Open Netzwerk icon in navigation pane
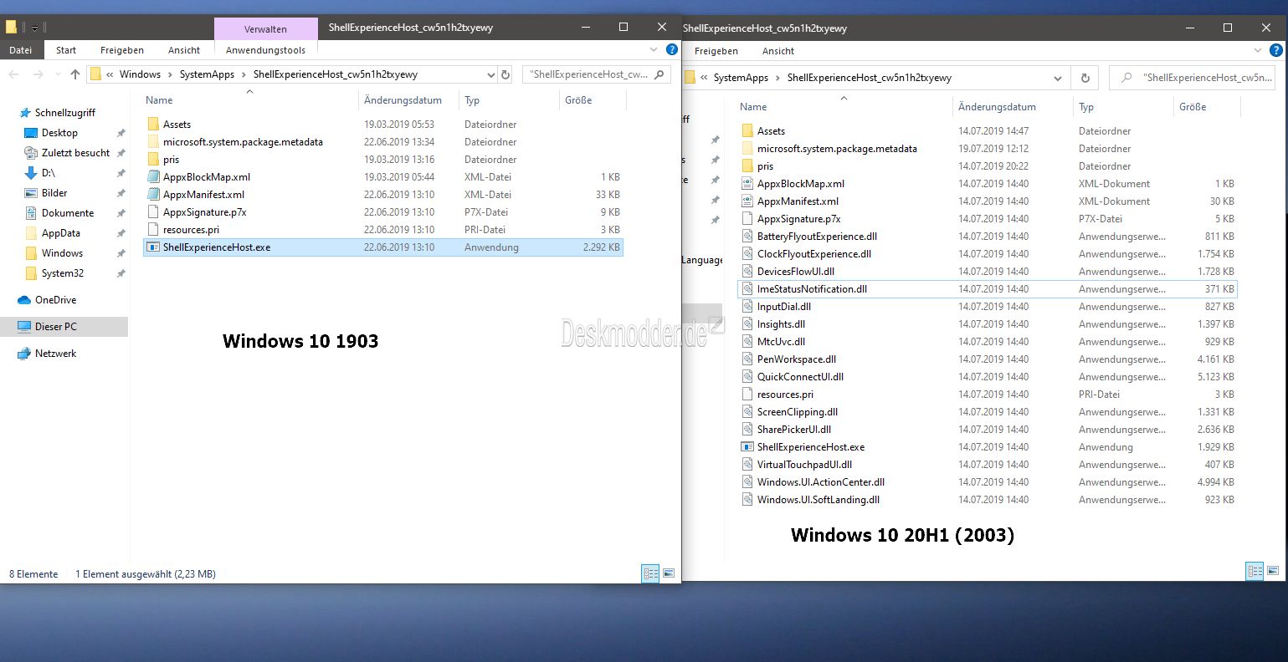Image resolution: width=1288 pixels, height=662 pixels. coord(24,354)
